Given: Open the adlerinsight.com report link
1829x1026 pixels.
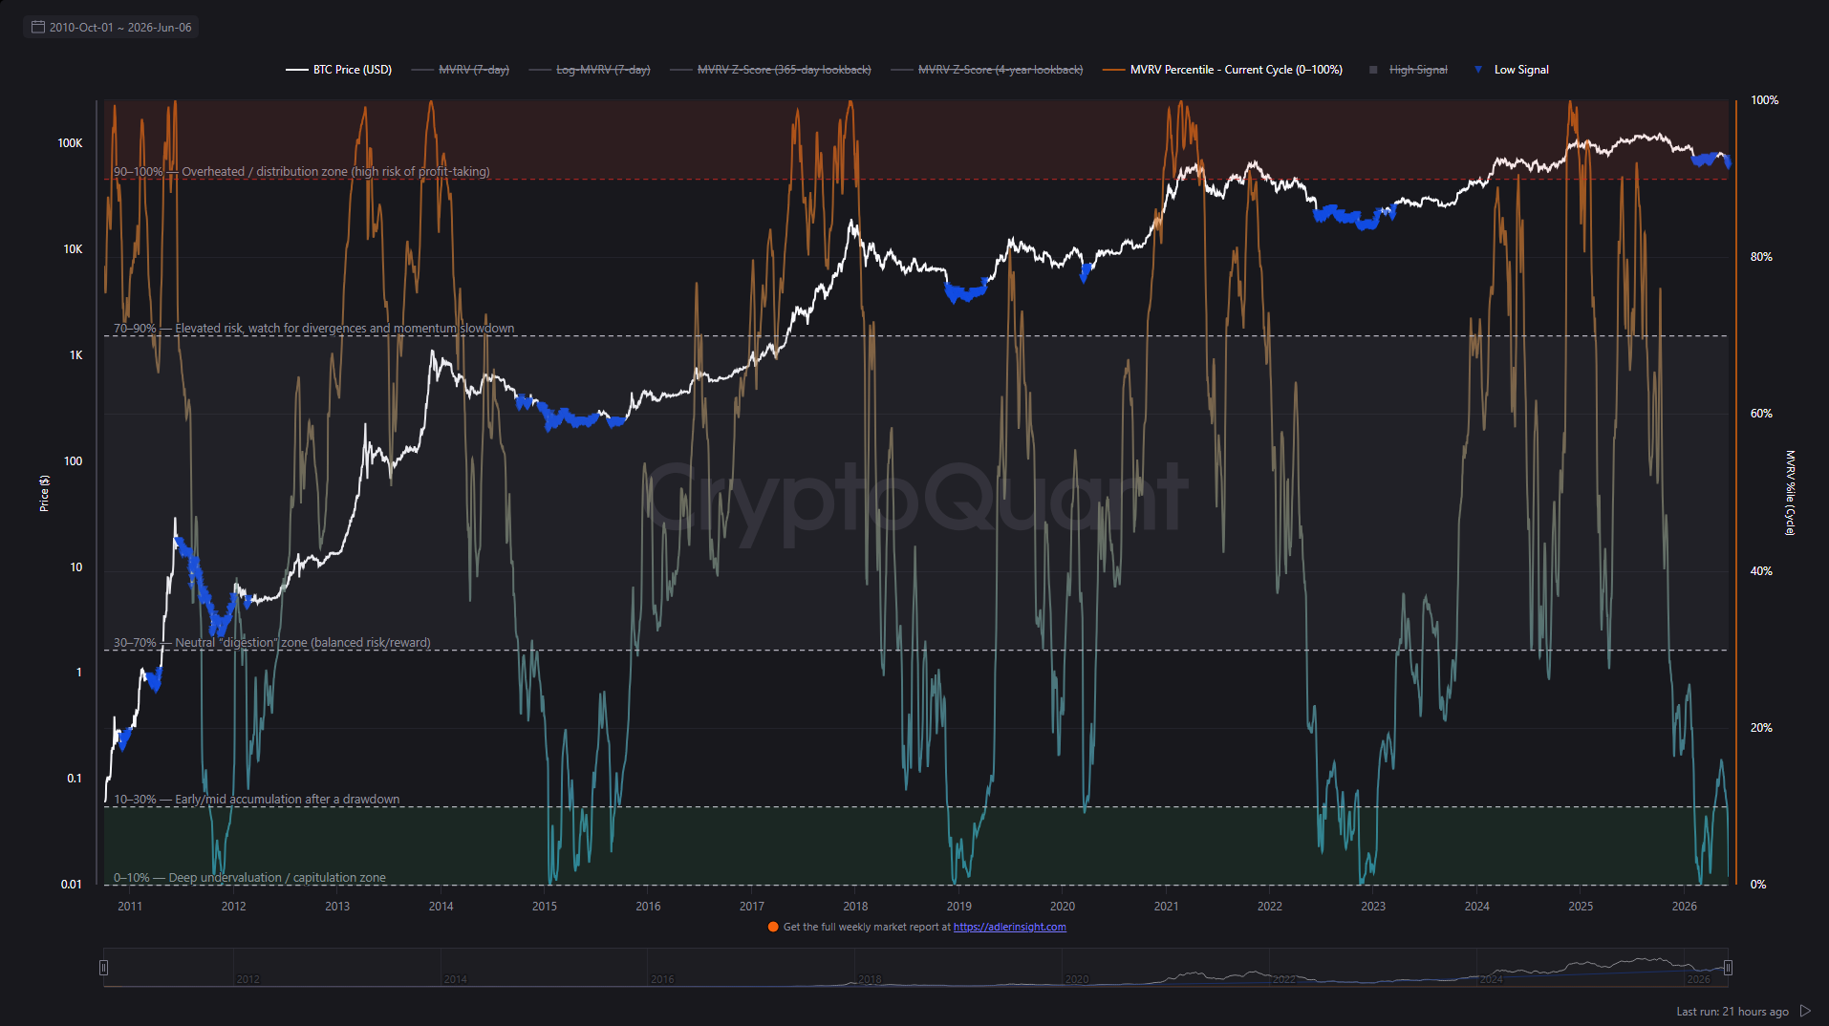Looking at the screenshot, I should click(1010, 927).
